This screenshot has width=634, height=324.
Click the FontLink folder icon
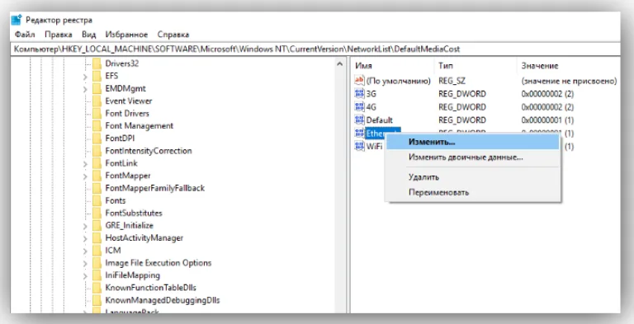click(97, 163)
